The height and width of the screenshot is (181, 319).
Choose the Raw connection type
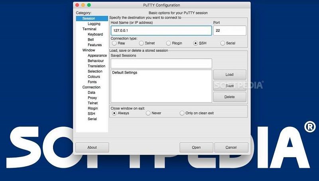click(114, 43)
